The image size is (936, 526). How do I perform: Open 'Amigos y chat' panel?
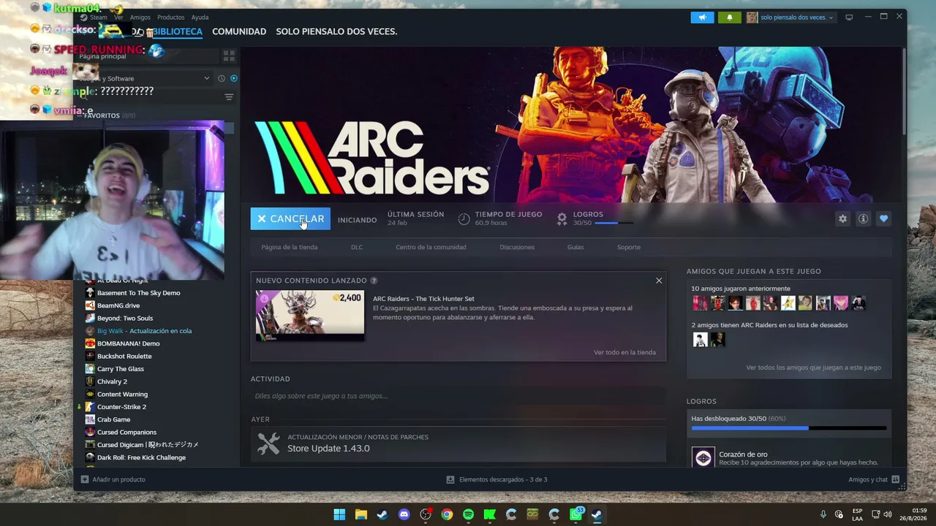coord(874,479)
